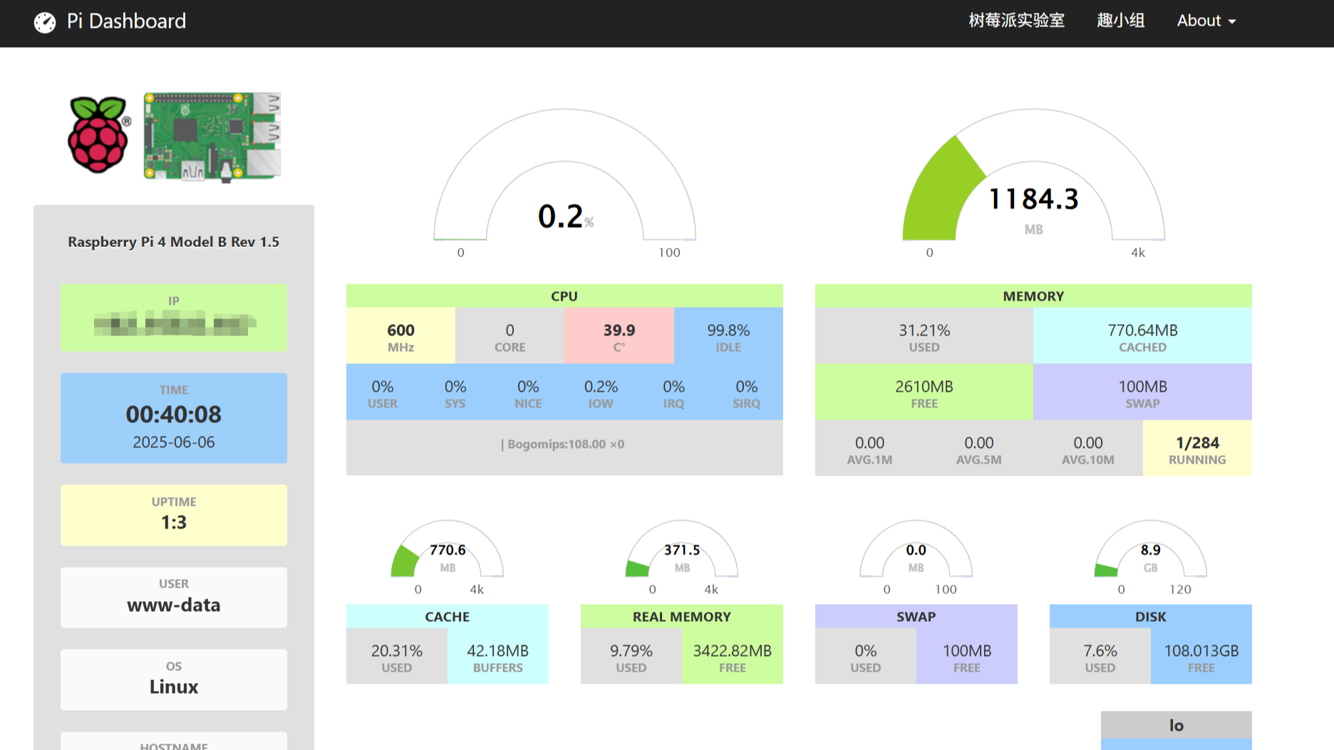Viewport: 1334px width, 750px height.
Task: Click the 770.64MB CACHED cell
Action: coord(1142,336)
